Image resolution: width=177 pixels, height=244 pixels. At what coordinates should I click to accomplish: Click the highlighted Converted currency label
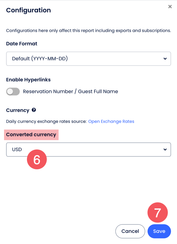coord(31,135)
